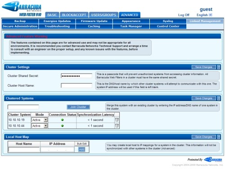Open help for Local Host Map section

point(219,137)
